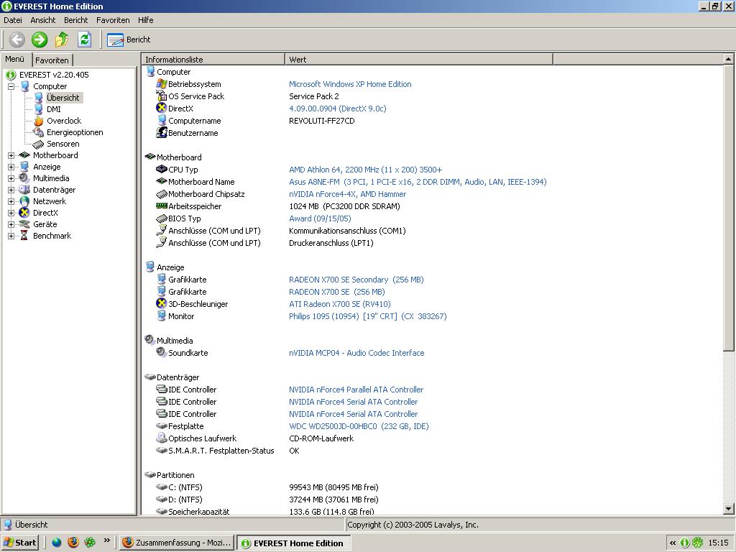736x552 pixels.
Task: Select the Philips 1095 monitor entry
Action: pyautogui.click(x=367, y=316)
